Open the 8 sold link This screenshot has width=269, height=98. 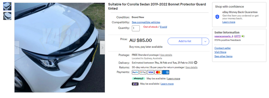163,27
